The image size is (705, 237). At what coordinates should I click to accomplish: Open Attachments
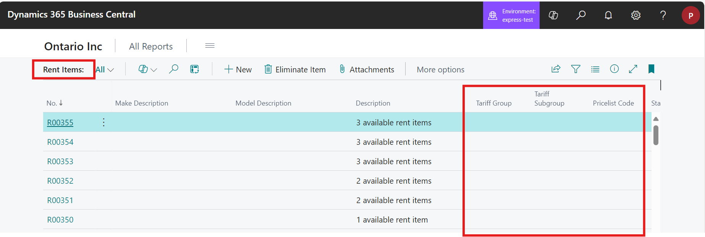point(367,69)
